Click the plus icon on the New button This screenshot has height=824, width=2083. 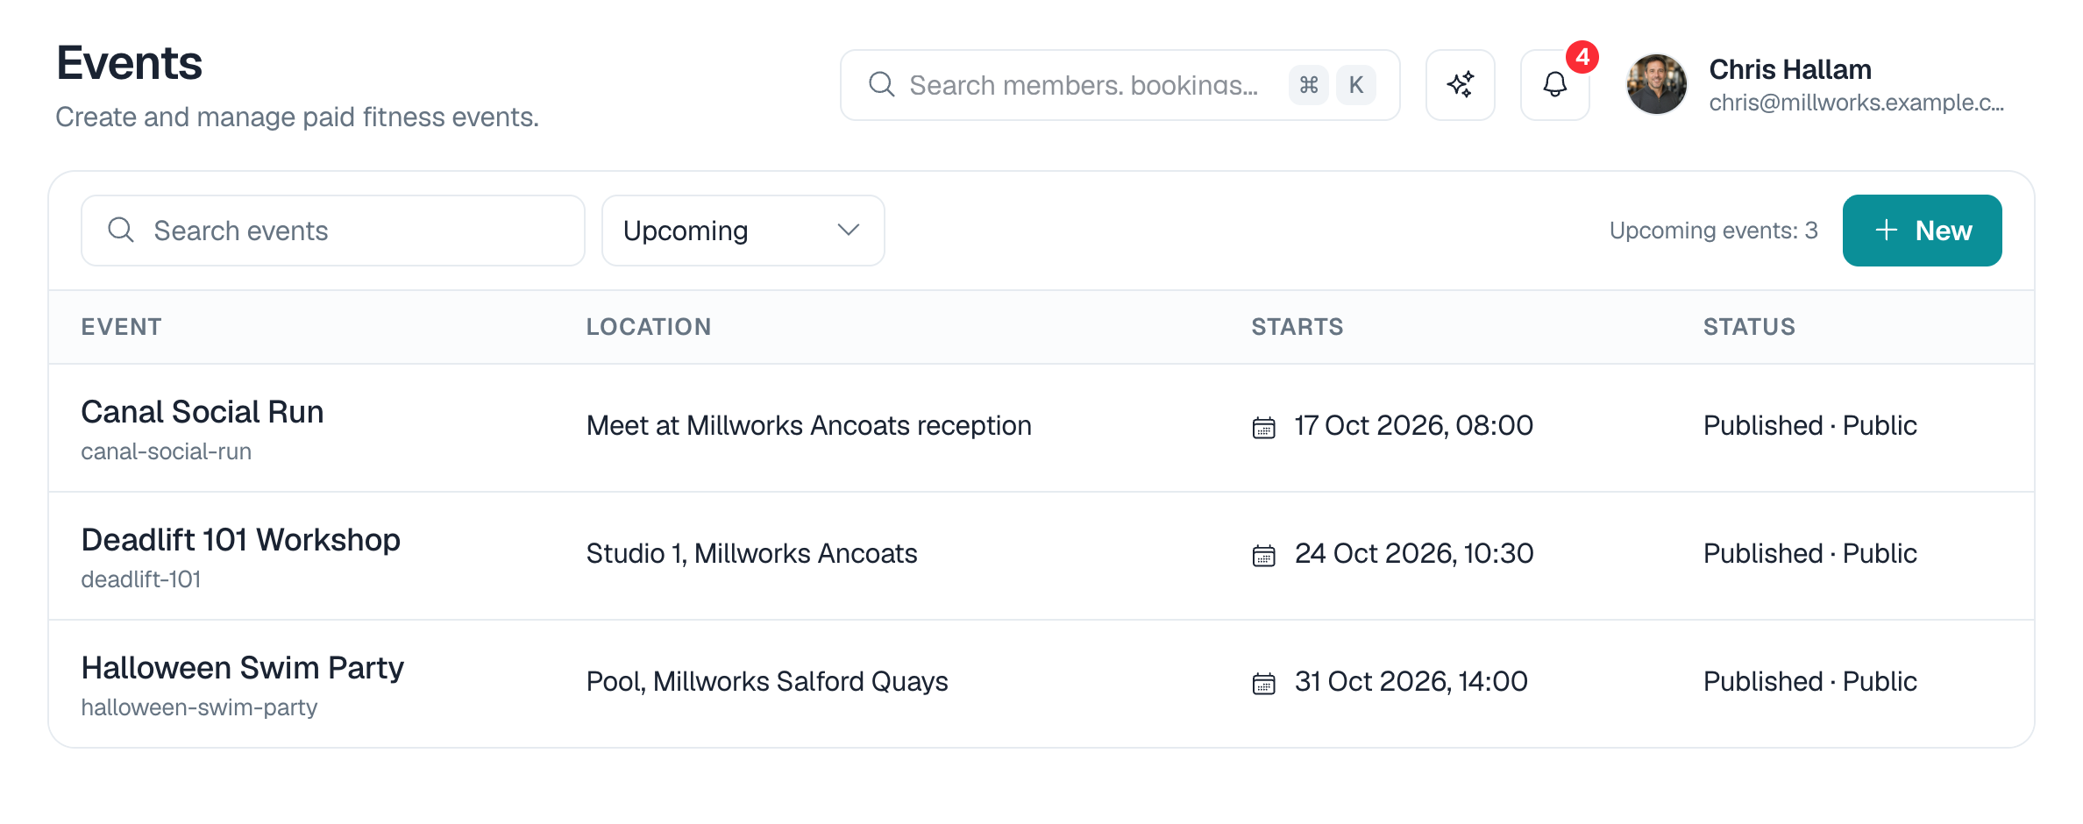(x=1886, y=231)
